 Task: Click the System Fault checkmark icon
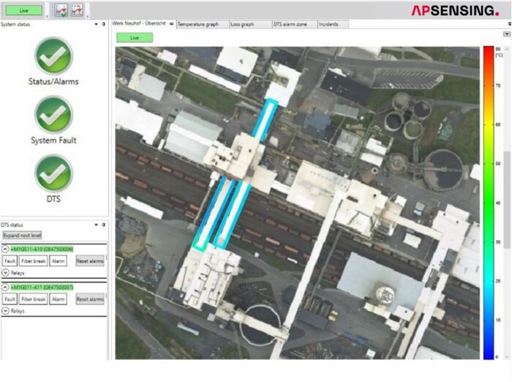tap(53, 115)
